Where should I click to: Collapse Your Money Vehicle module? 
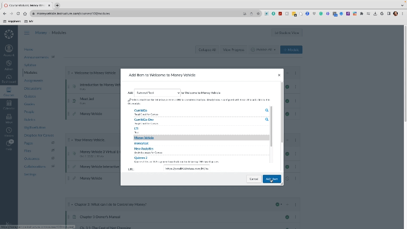[72, 140]
